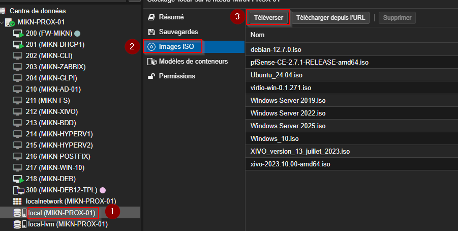Viewport: 458px width, 231px height.
Task: Select VM 212 (MIKN-XIVO) label
Action: [x=52, y=112]
